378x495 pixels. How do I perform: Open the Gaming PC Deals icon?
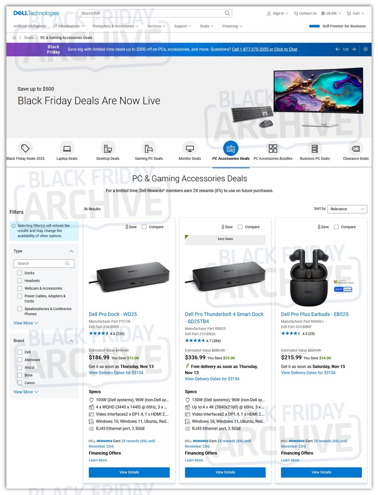tap(149, 148)
